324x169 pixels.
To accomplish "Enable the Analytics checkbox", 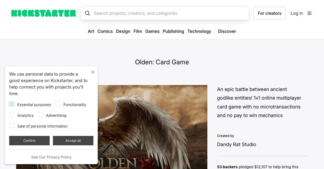I will coord(12,115).
